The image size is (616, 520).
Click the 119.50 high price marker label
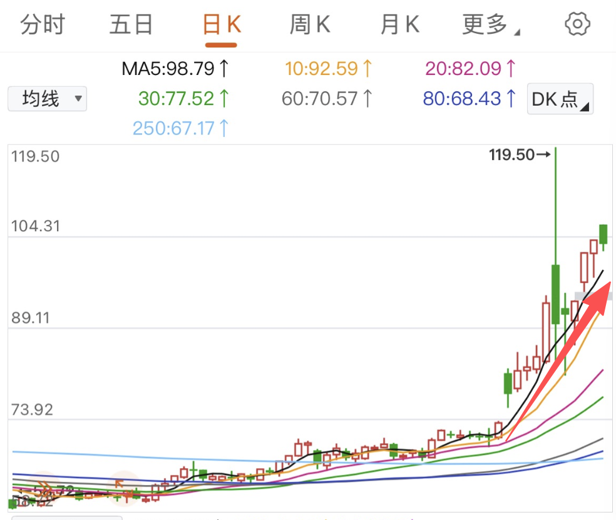click(x=511, y=154)
